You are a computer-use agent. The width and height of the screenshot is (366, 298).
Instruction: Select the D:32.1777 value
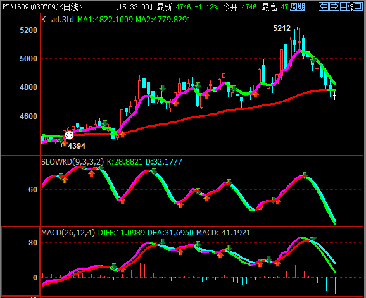163,161
